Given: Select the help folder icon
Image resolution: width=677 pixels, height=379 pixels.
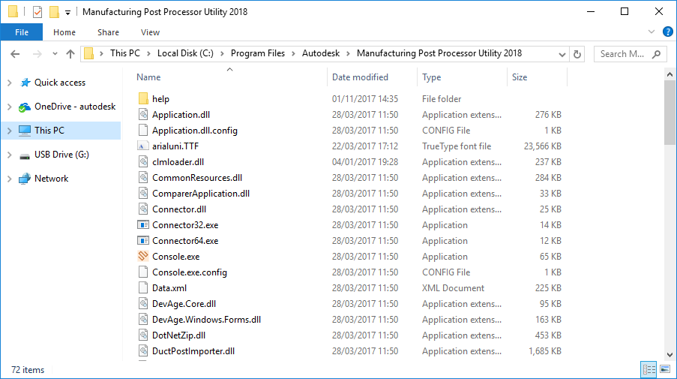Looking at the screenshot, I should [143, 99].
